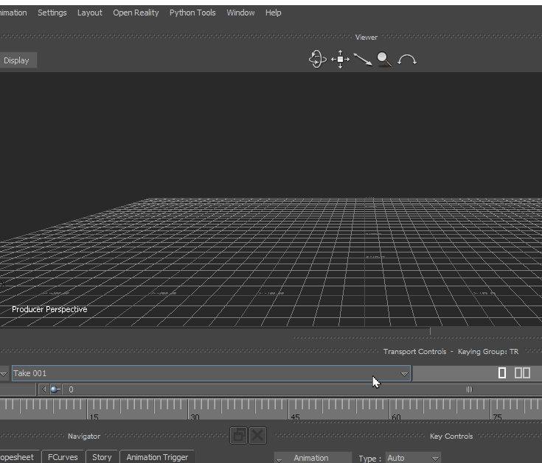Expand the key Type Auto dropdown
The image size is (542, 463).
(435, 458)
